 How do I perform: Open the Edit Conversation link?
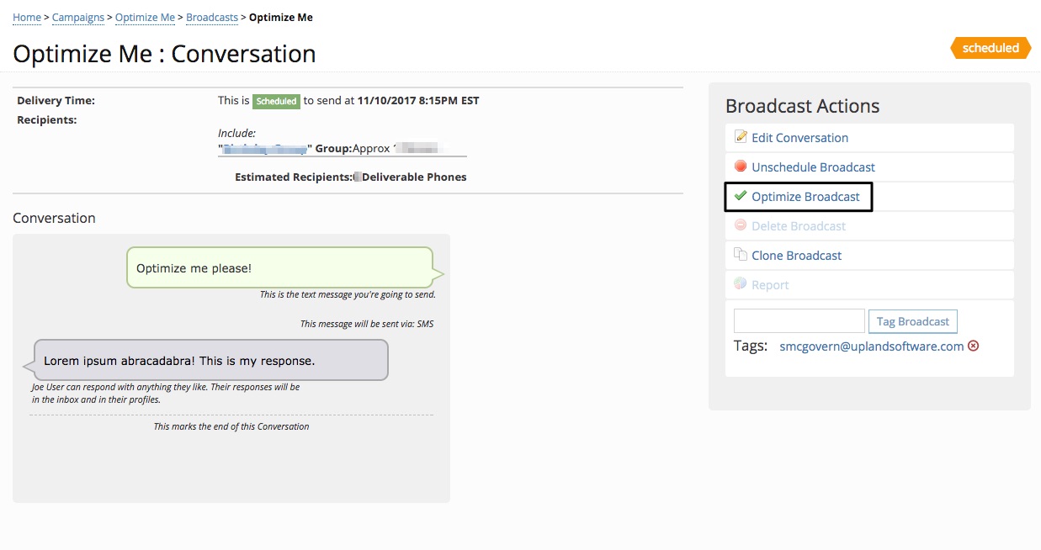[799, 138]
